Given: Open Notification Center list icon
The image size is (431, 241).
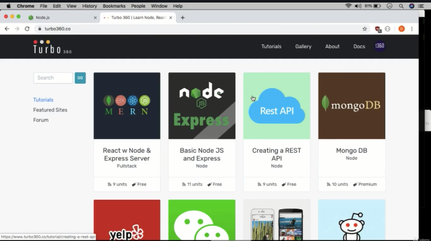Looking at the screenshot, I should coord(421,6).
